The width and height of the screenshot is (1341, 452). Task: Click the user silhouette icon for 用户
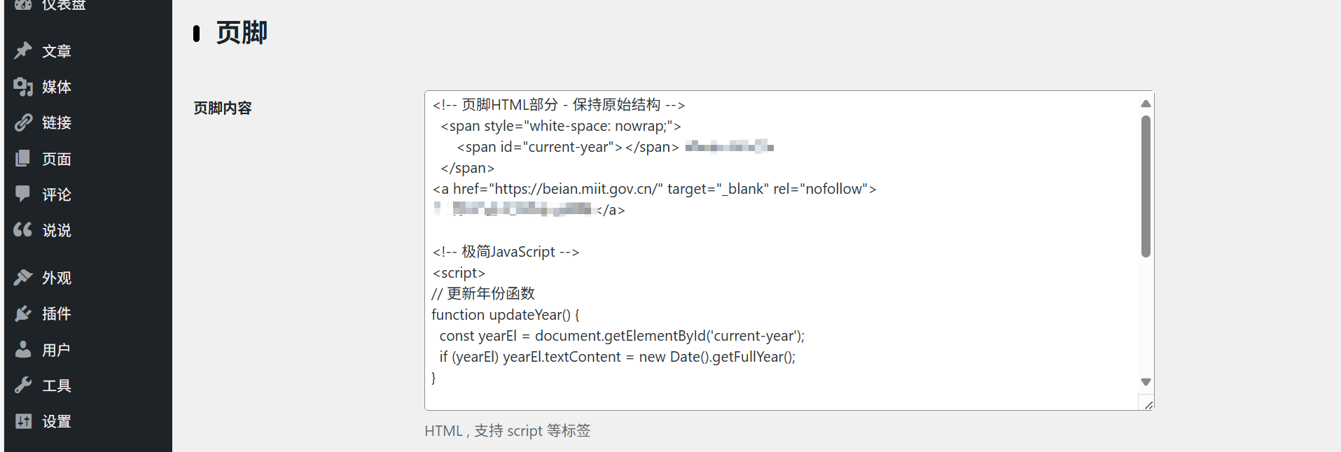(x=23, y=349)
